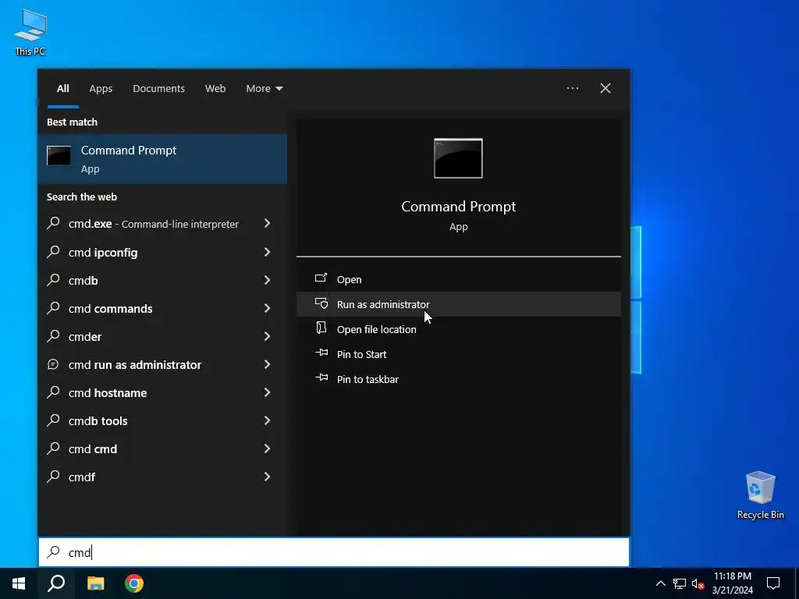Expand the cmdb suggestion chevron

point(267,280)
